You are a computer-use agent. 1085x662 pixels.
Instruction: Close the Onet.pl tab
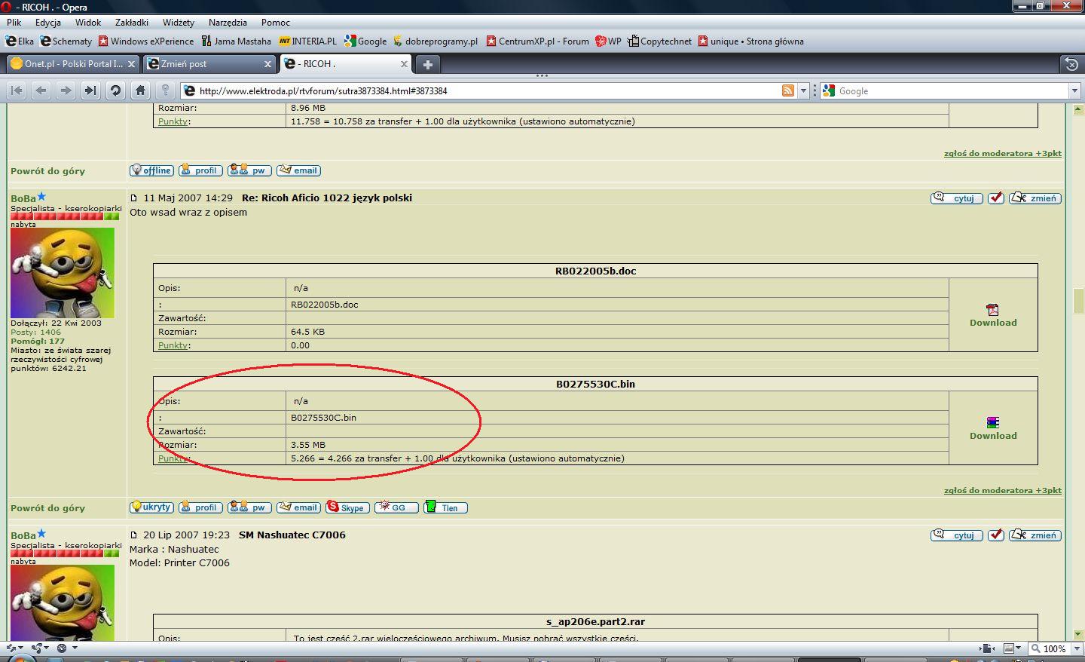[x=132, y=64]
